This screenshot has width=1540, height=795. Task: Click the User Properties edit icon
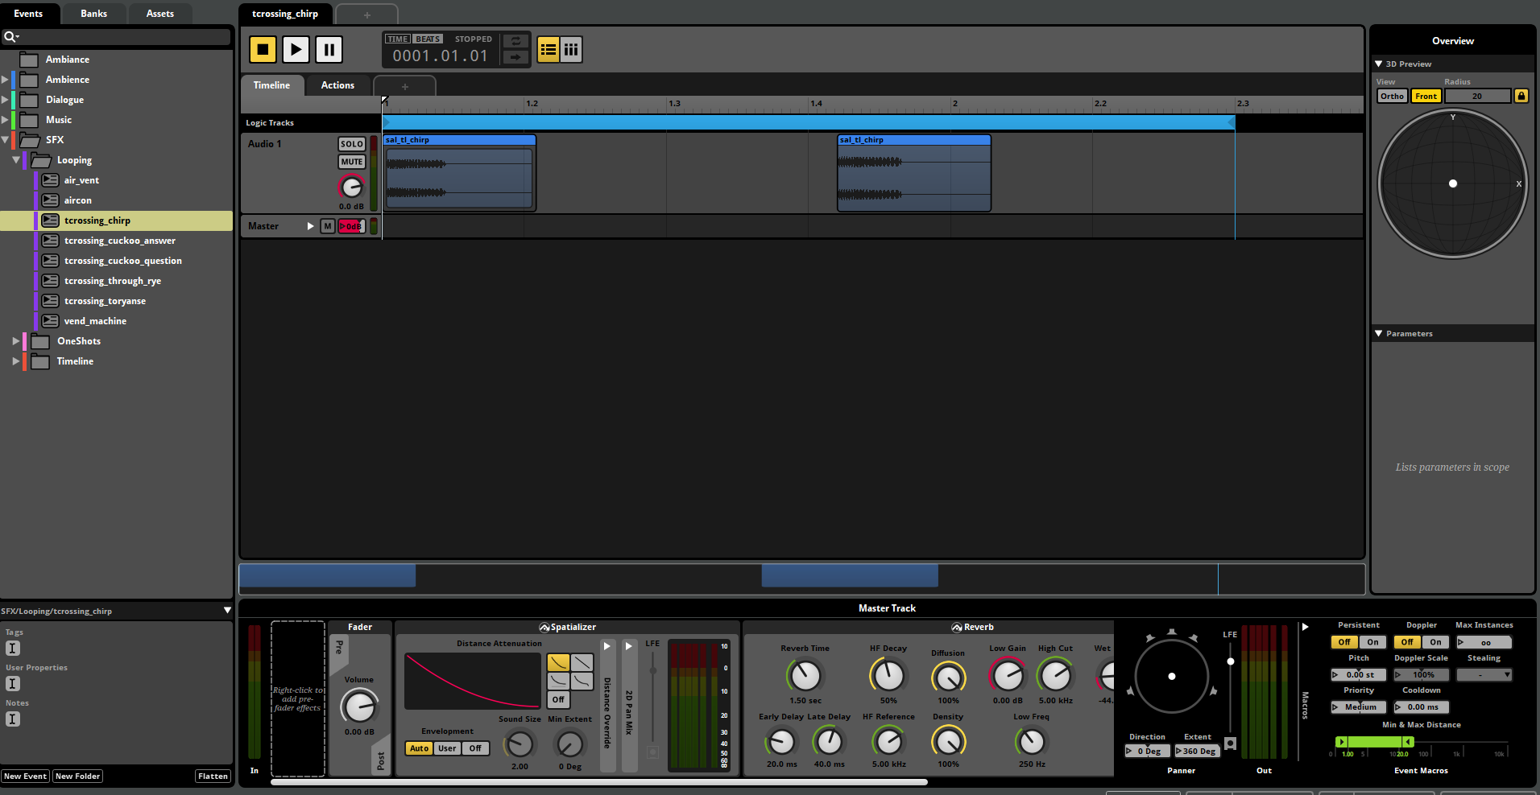pyautogui.click(x=13, y=684)
